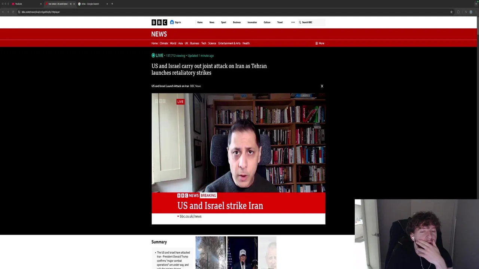
Task: Expand the tab search dropdown arrow
Action: coord(476,4)
